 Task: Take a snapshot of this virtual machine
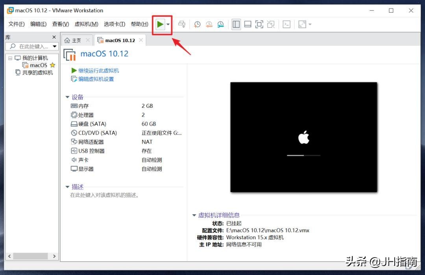point(197,24)
